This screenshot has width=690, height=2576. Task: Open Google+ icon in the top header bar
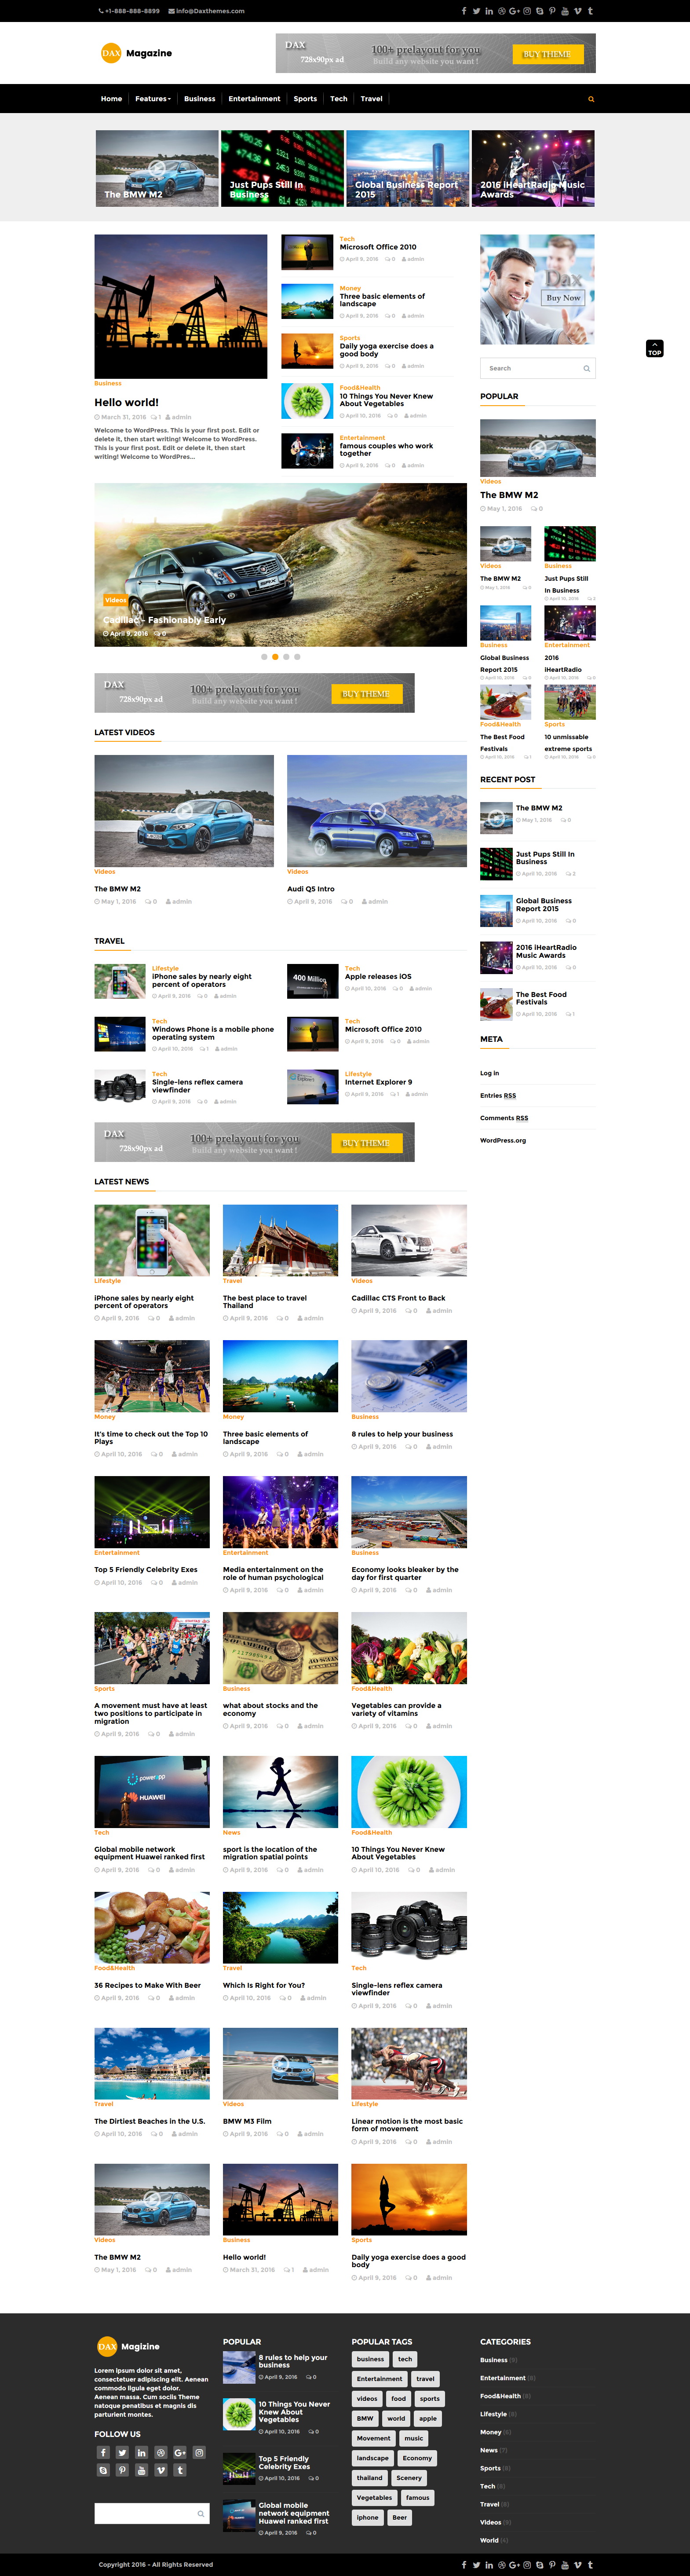pyautogui.click(x=514, y=11)
